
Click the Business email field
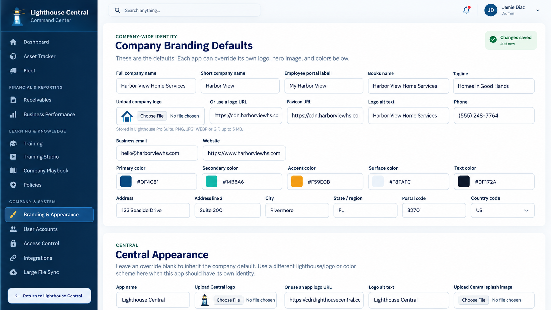pyautogui.click(x=157, y=153)
